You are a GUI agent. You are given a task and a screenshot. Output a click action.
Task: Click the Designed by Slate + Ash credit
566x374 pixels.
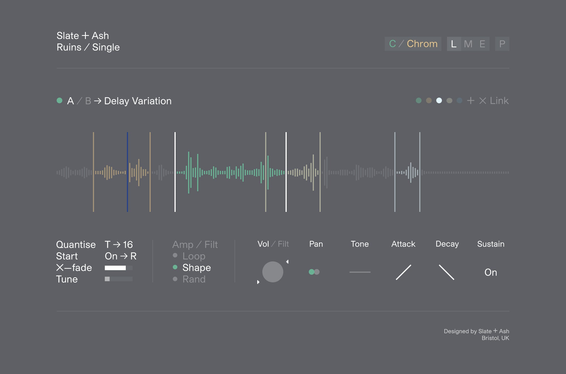(476, 334)
